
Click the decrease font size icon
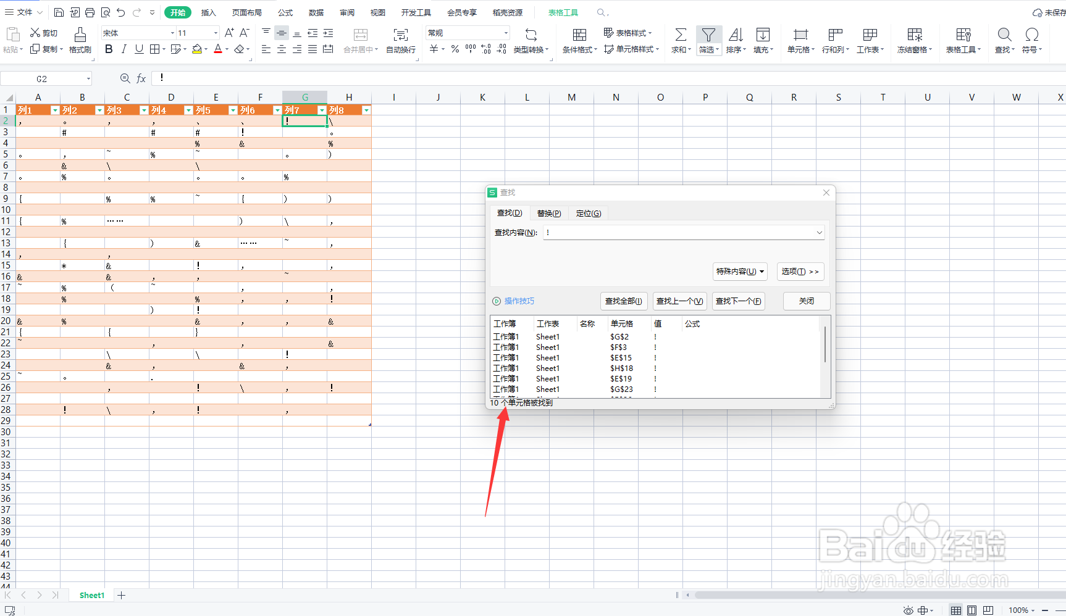(245, 33)
